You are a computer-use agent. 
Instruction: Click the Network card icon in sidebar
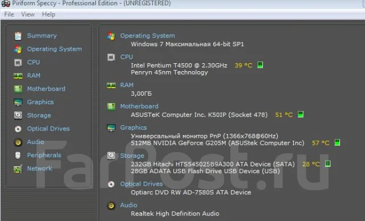(x=18, y=169)
